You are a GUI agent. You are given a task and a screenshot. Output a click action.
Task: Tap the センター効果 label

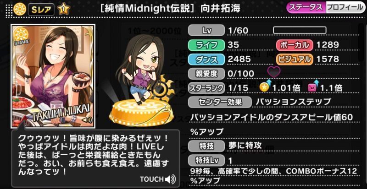(x=220, y=102)
